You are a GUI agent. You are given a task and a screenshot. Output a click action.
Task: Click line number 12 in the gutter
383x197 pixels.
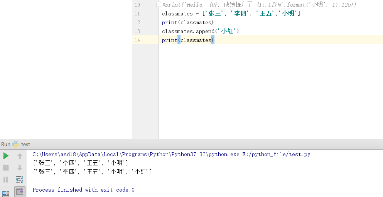137,22
